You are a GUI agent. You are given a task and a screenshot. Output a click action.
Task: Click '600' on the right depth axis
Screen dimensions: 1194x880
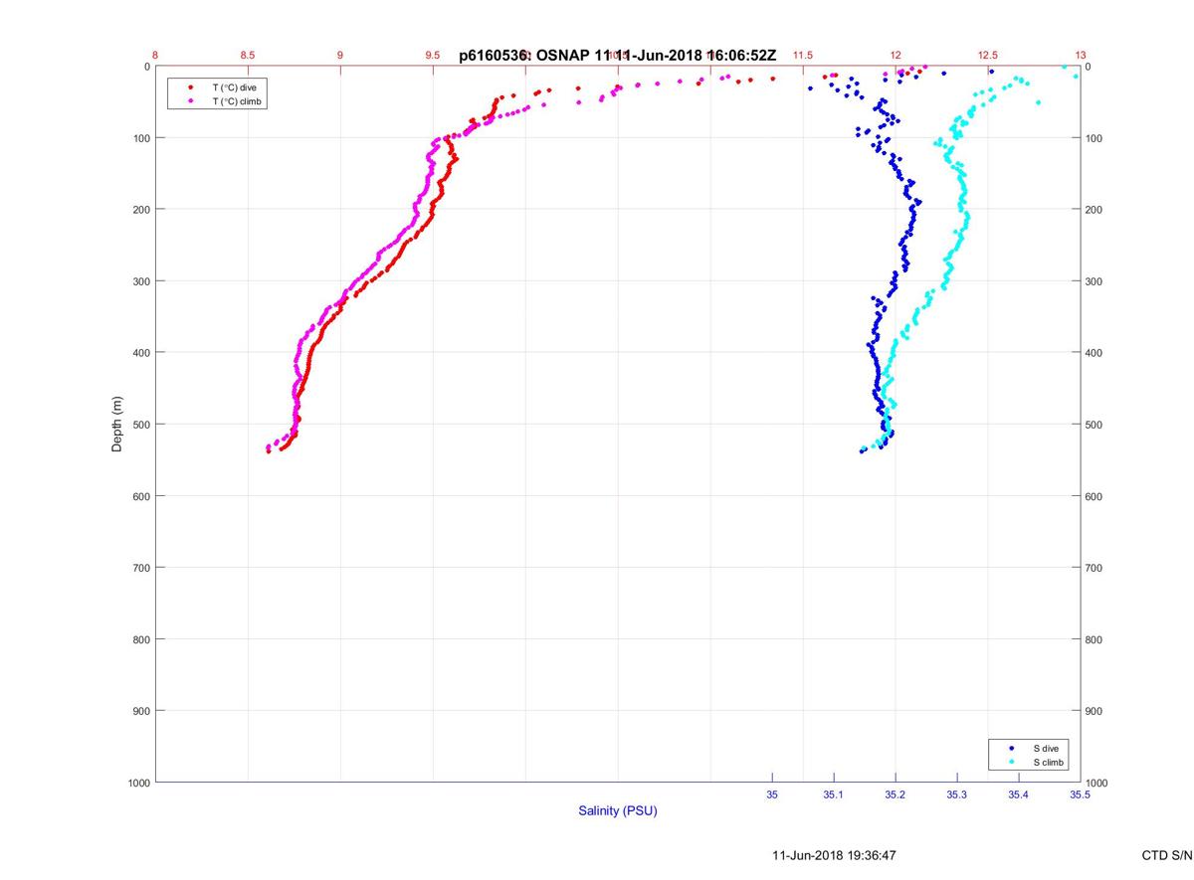point(1095,496)
